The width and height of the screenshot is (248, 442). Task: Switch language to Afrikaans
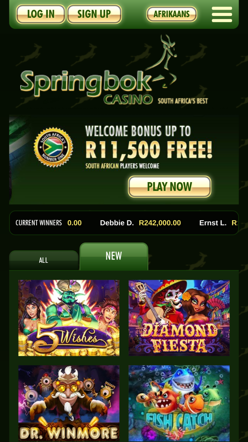click(x=171, y=14)
